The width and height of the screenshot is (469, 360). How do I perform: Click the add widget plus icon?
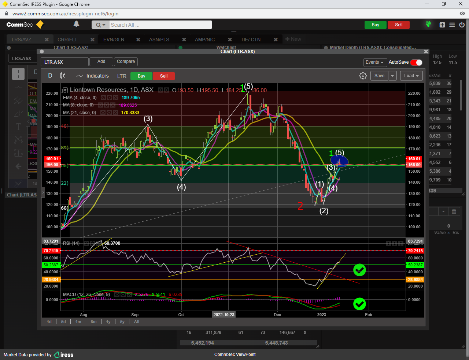coord(442,25)
